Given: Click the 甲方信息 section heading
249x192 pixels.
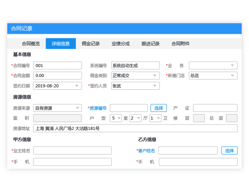Looking at the screenshot, I should 22,139.
